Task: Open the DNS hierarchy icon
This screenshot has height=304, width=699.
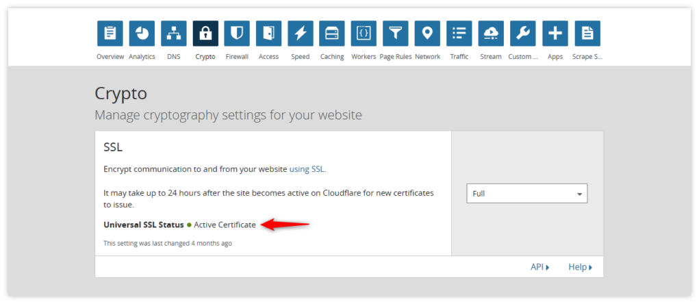Action: coord(173,34)
